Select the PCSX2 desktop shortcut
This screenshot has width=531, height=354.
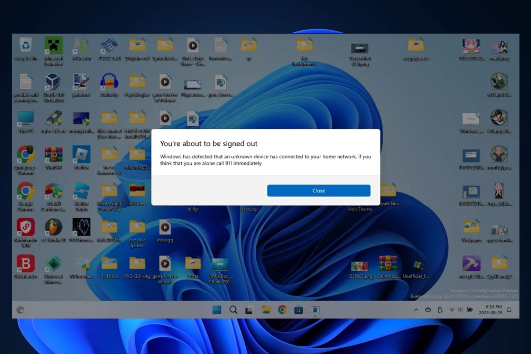click(109, 49)
